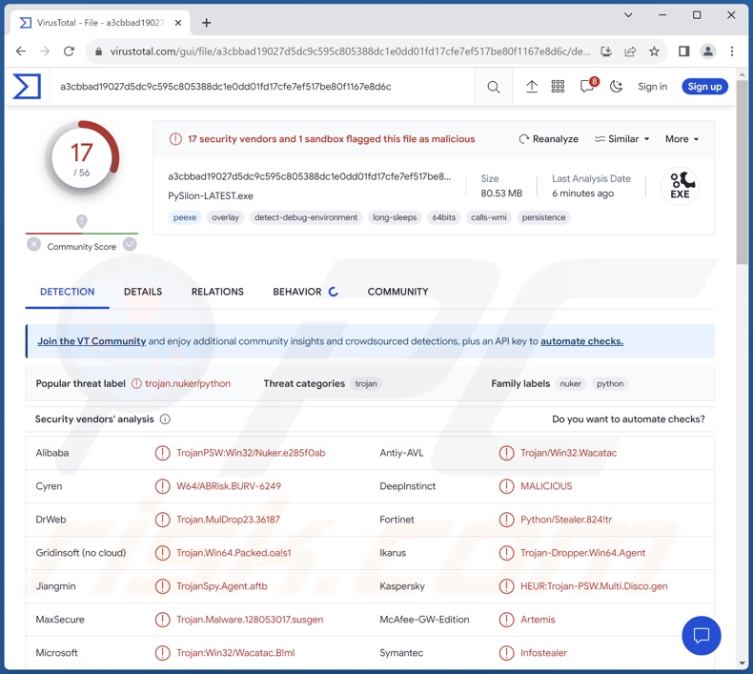Viewport: 753px width, 674px height.
Task: Click the browser forward arrow
Action: click(x=45, y=51)
